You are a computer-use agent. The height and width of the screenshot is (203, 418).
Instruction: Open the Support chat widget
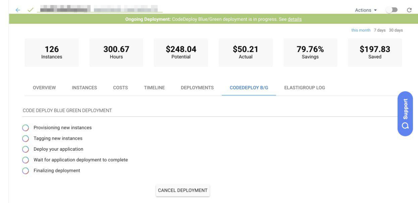(405, 114)
